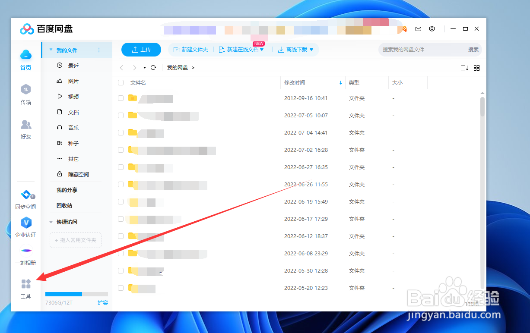530x333 pixels.
Task: Open 隐藏空间 hidden space
Action: (x=78, y=174)
